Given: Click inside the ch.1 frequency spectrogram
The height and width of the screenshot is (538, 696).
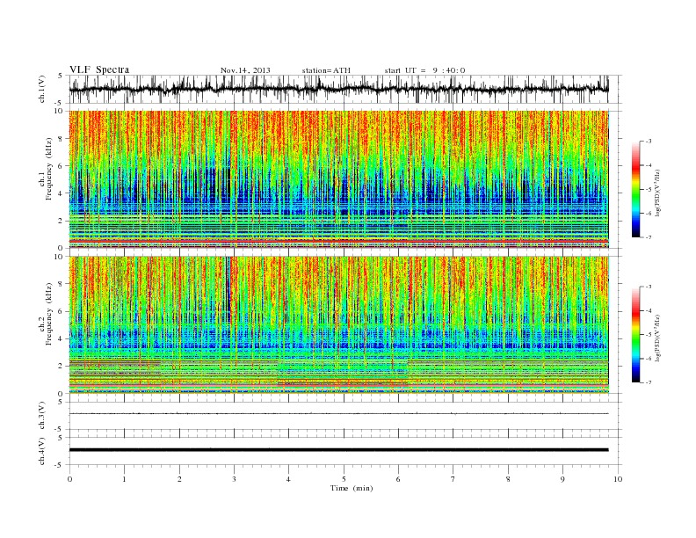Looking at the screenshot, I should click(x=339, y=179).
